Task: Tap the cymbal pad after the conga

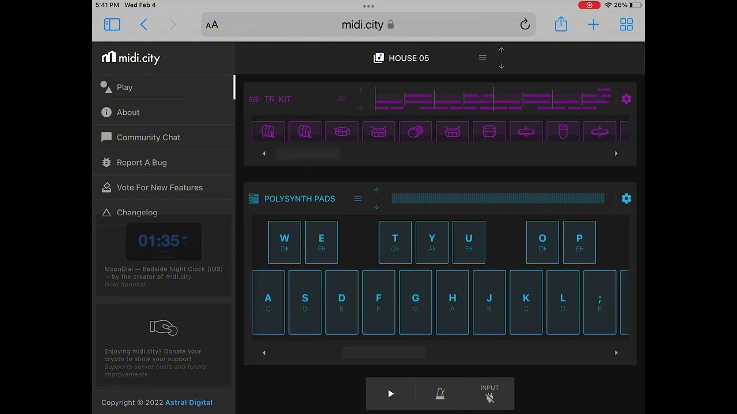Action: (600, 132)
